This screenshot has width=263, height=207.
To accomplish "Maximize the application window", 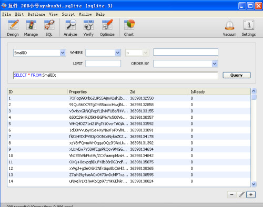I will point(250,6).
